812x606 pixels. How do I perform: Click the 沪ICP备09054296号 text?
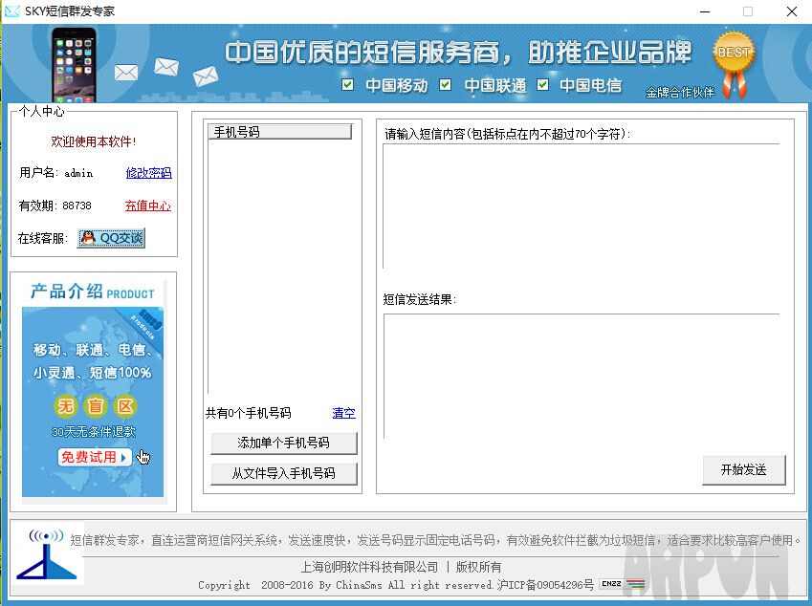coord(545,585)
